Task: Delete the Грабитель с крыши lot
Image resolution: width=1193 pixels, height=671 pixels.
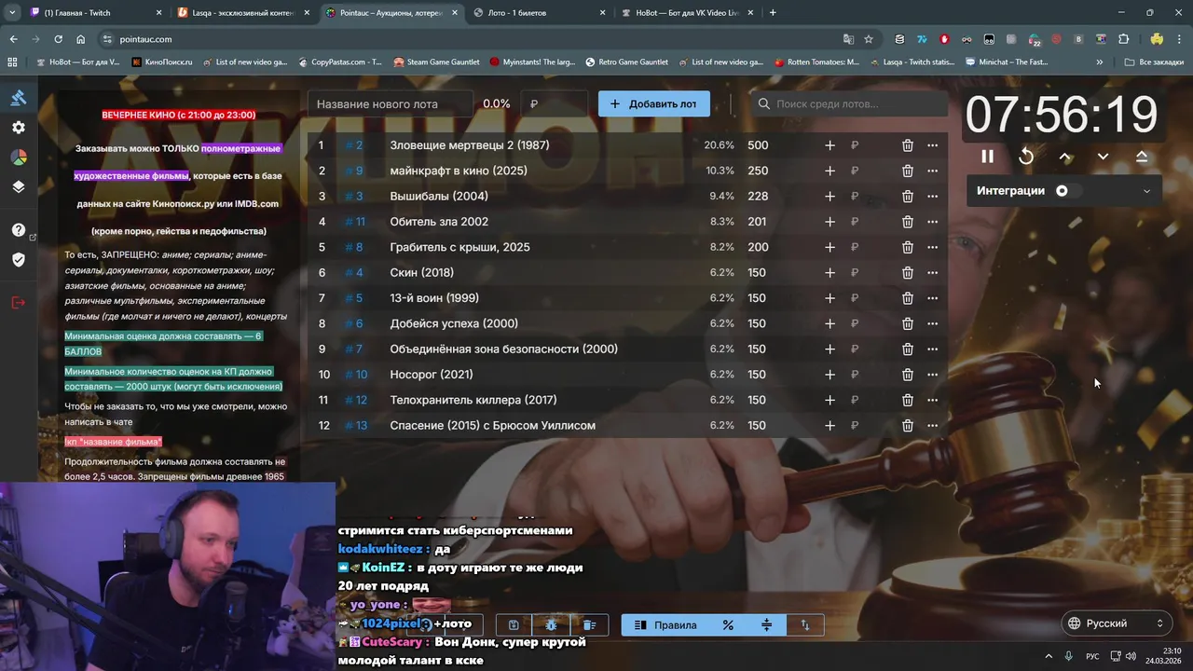Action: click(907, 247)
